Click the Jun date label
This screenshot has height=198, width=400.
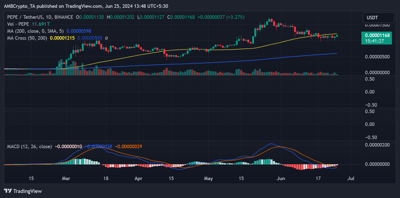281,178
